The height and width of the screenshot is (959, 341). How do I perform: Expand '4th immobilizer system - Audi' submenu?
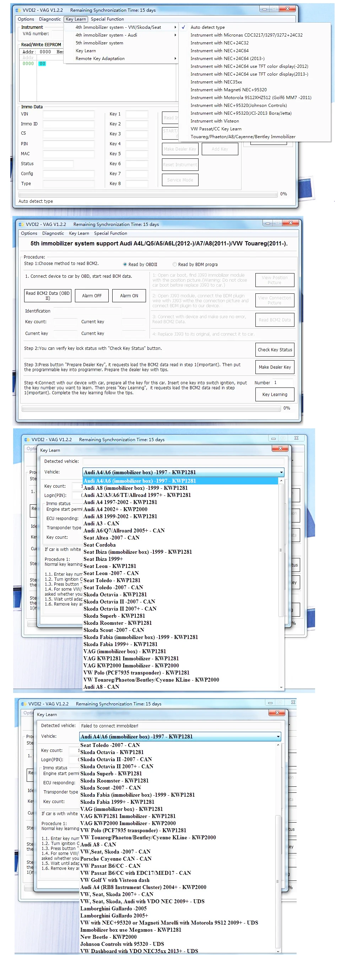pyautogui.click(x=121, y=35)
